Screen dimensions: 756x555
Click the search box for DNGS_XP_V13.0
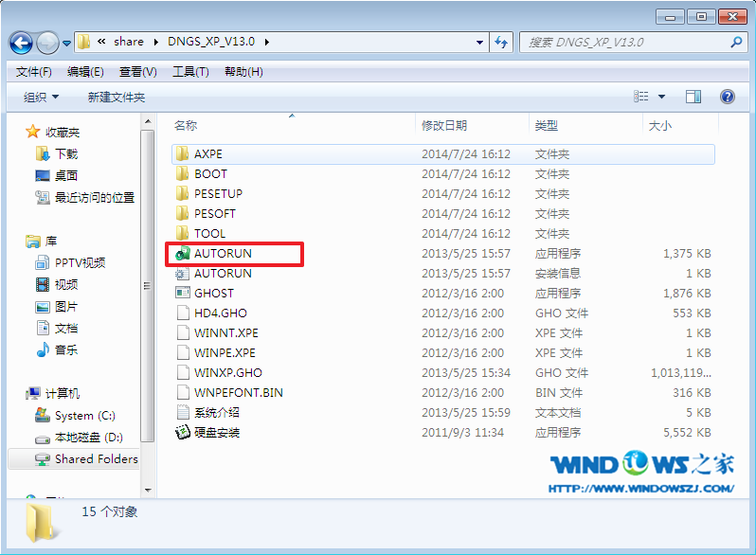(625, 42)
